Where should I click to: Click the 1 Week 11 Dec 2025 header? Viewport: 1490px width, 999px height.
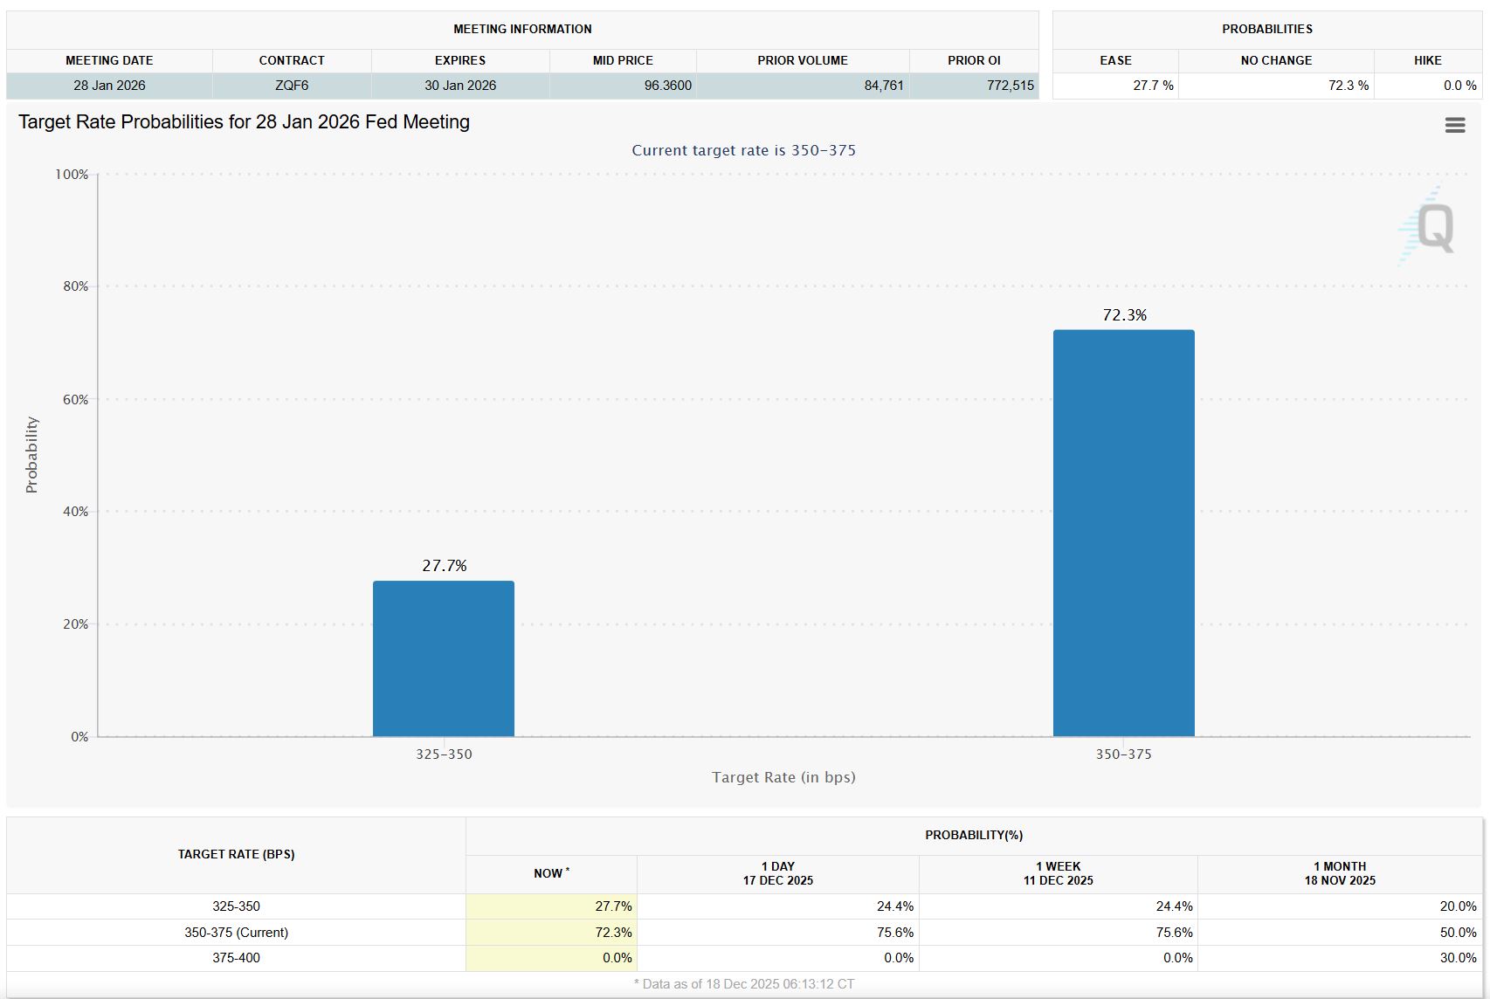click(1058, 873)
